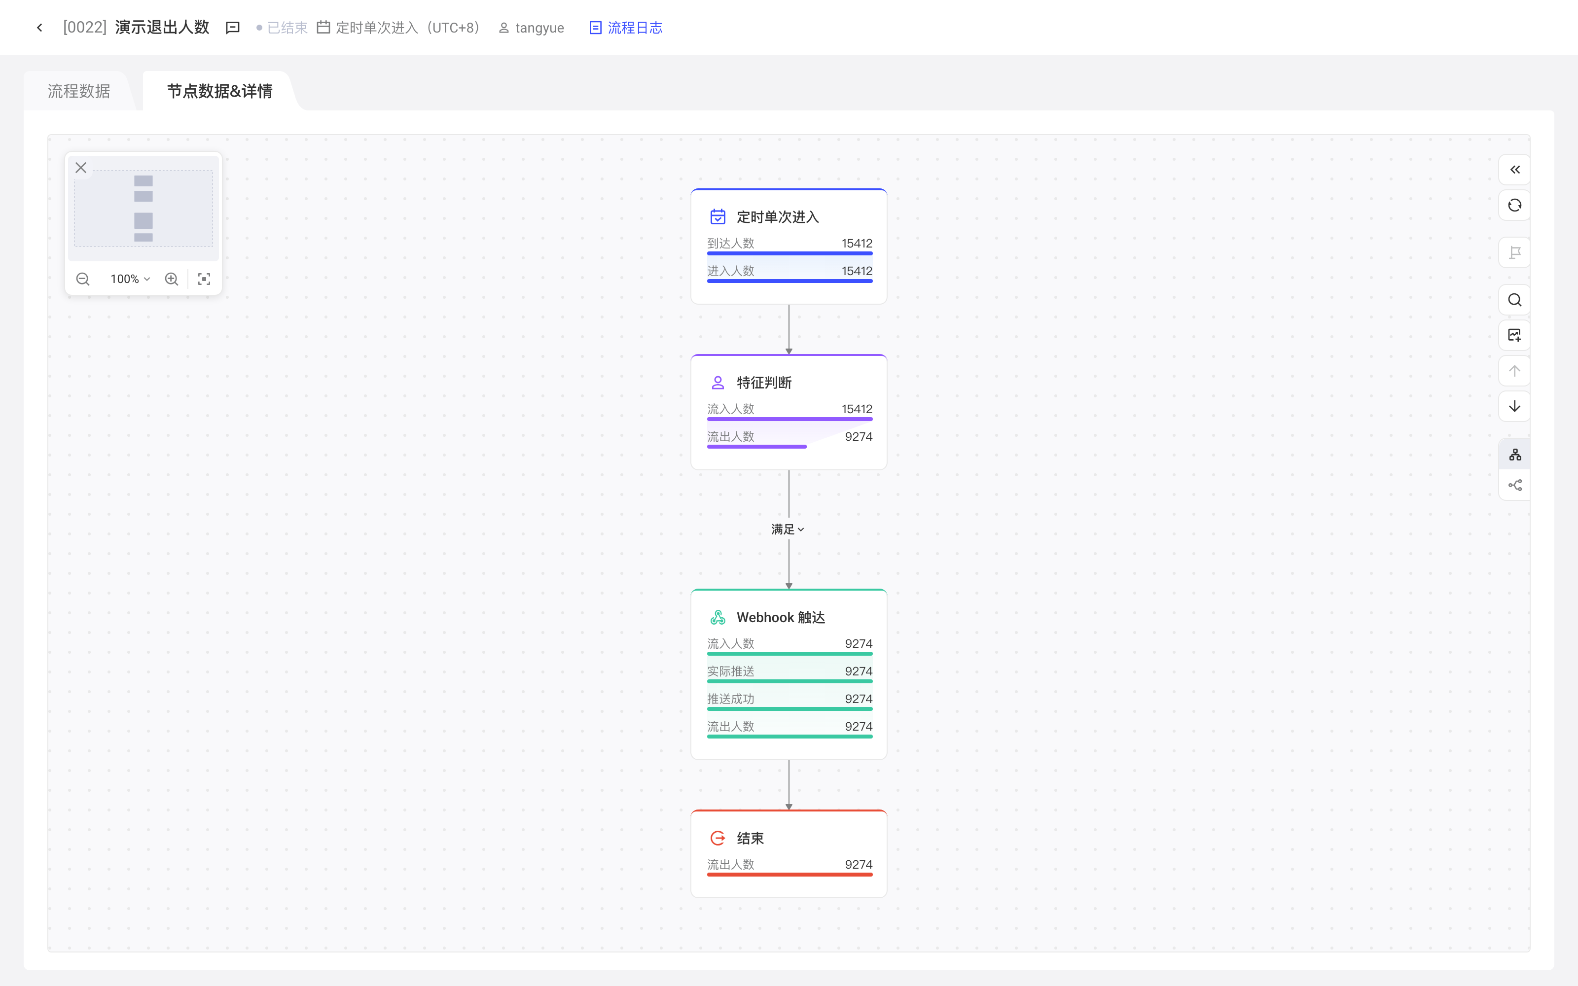
Task: Switch to horizontal flow layout
Action: coord(1515,485)
